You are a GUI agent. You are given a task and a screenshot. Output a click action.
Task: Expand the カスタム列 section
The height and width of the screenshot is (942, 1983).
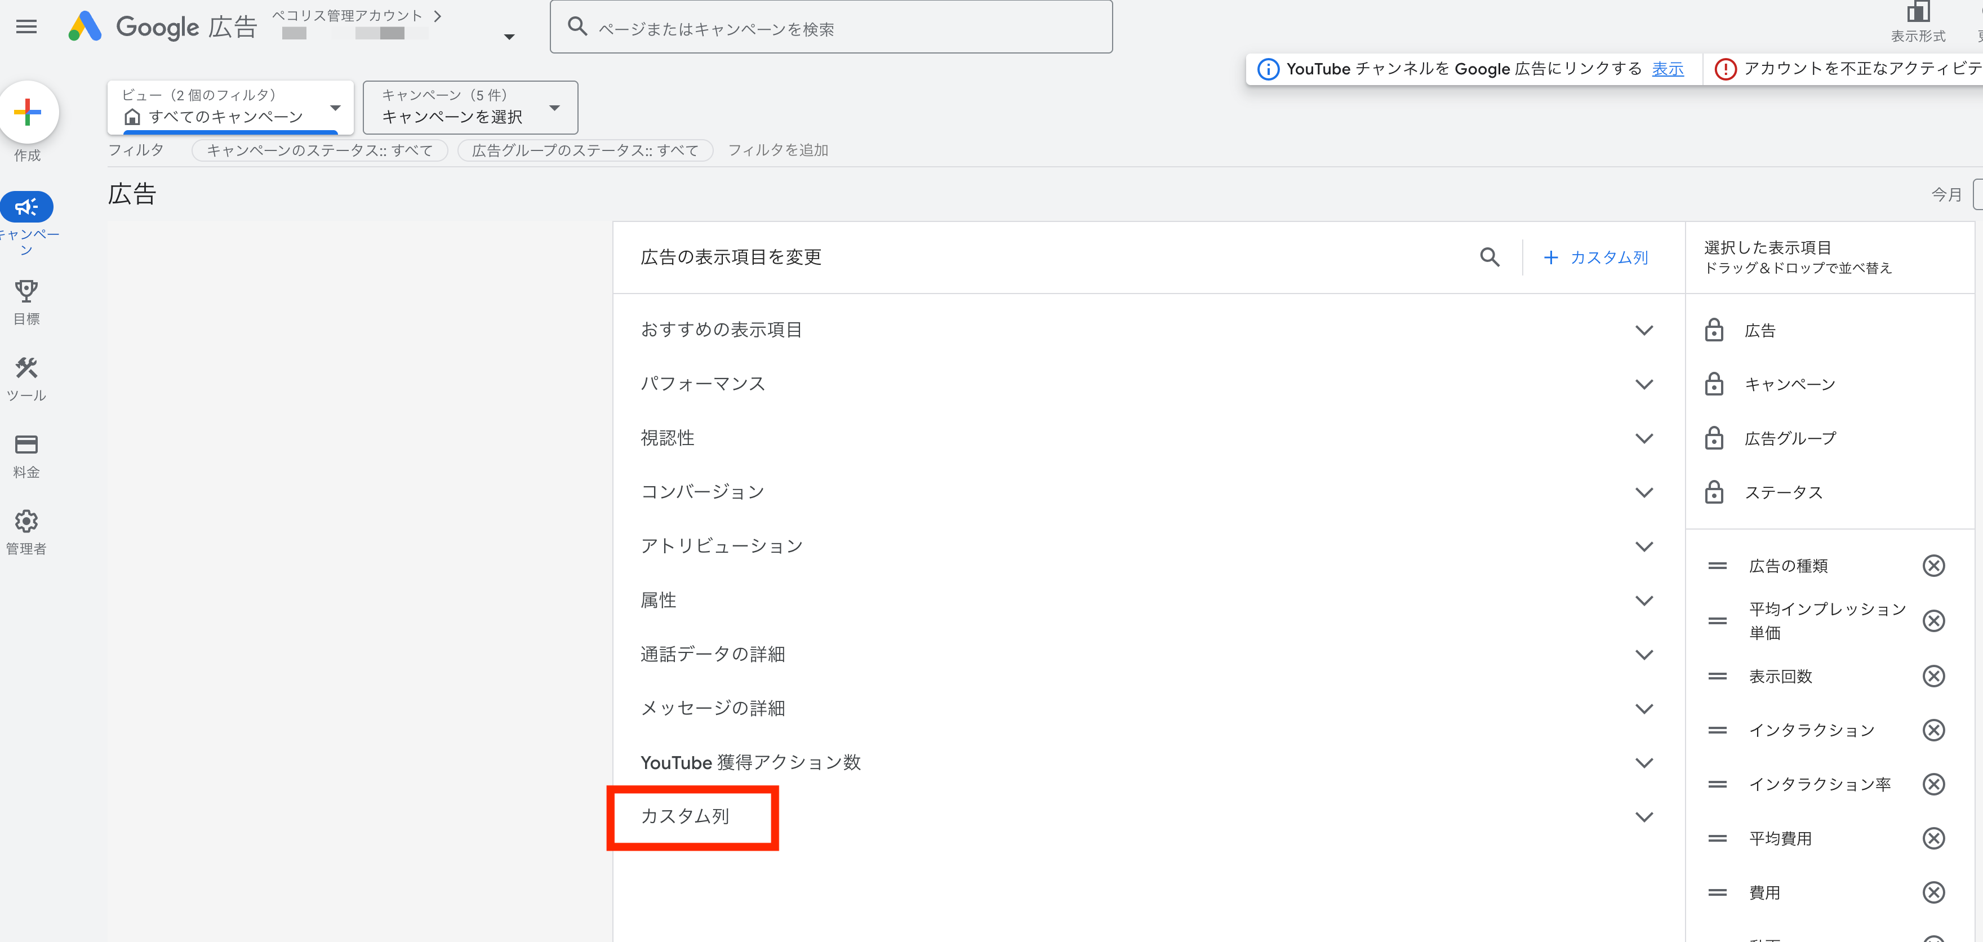1643,816
